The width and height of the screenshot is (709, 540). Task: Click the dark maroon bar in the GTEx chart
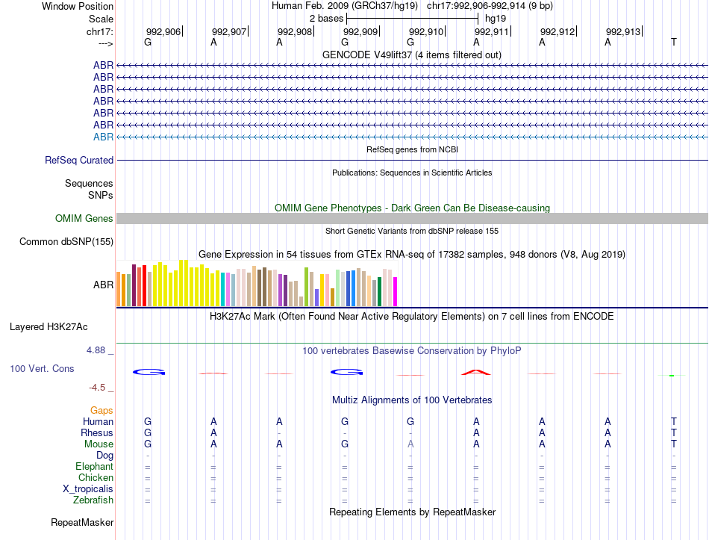(x=134, y=285)
